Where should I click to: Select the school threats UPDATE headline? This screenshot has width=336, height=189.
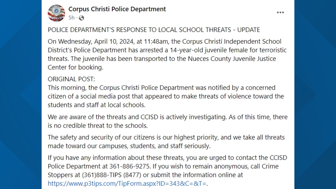154,29
